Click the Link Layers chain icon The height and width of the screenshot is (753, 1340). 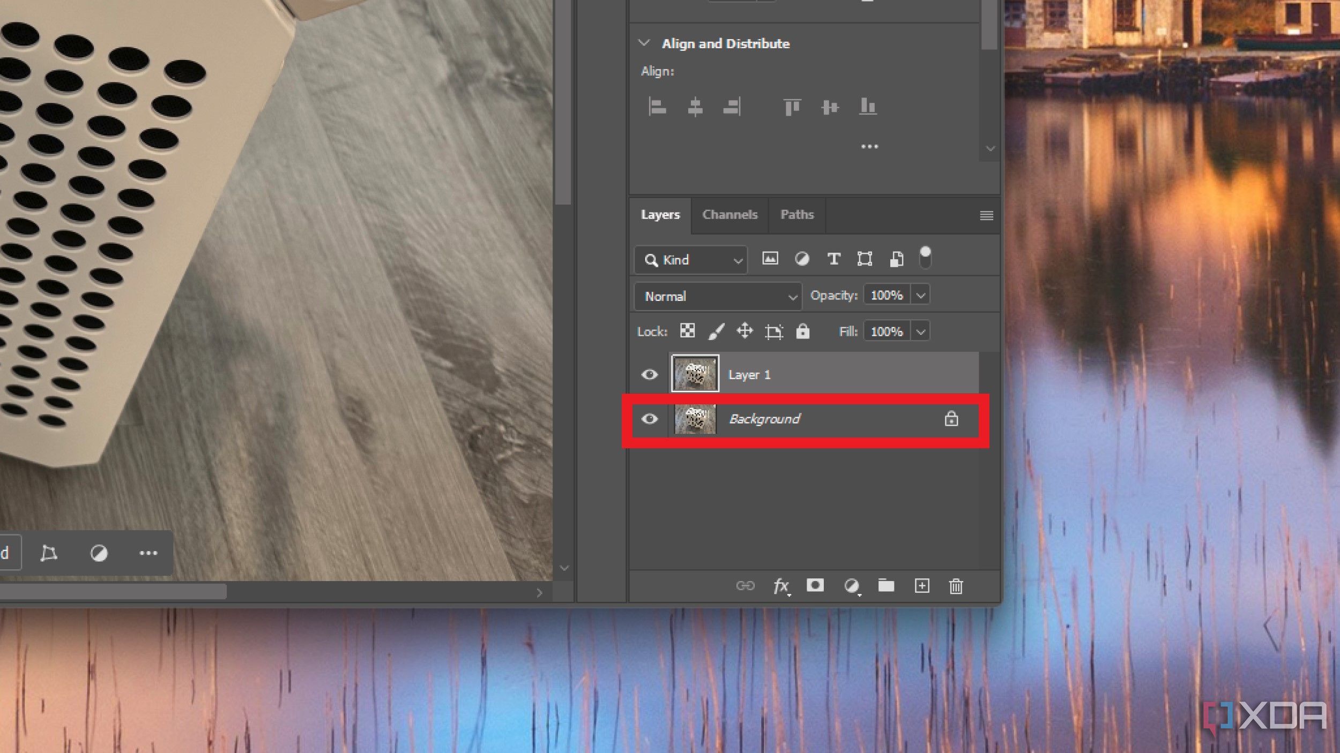click(746, 586)
